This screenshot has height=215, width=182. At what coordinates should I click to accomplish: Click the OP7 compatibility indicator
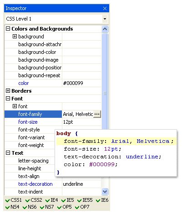tap(82, 207)
